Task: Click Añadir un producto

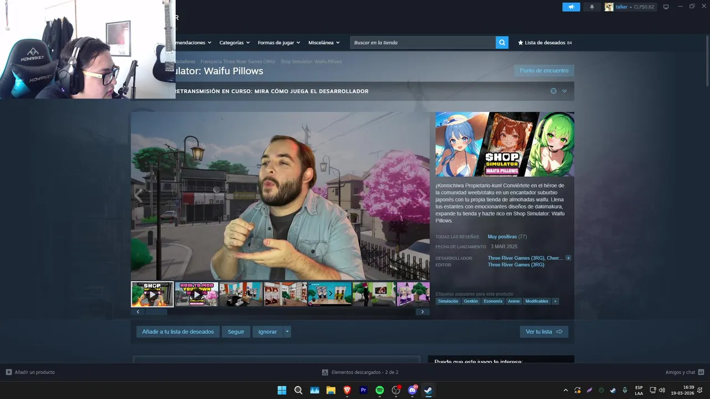Action: pyautogui.click(x=31, y=372)
